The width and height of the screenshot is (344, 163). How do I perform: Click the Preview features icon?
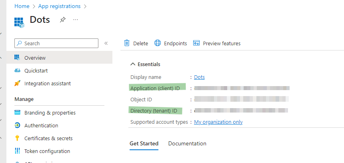tap(196, 43)
